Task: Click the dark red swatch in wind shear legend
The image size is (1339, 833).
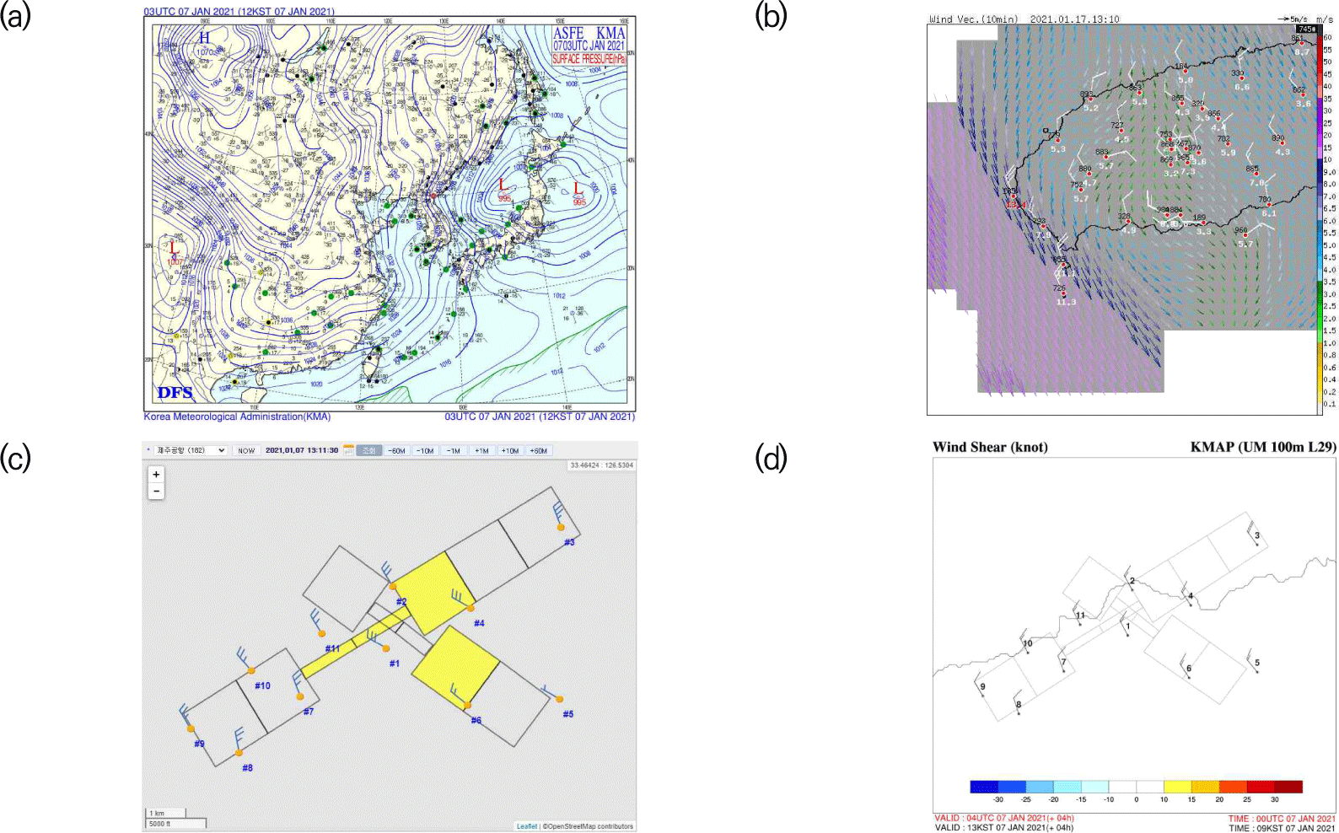Action: pos(1288,787)
